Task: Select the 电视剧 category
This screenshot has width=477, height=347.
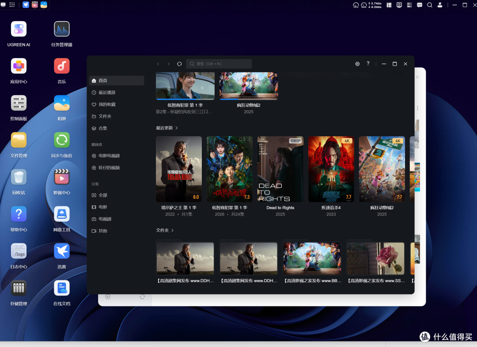Action: (x=117, y=219)
